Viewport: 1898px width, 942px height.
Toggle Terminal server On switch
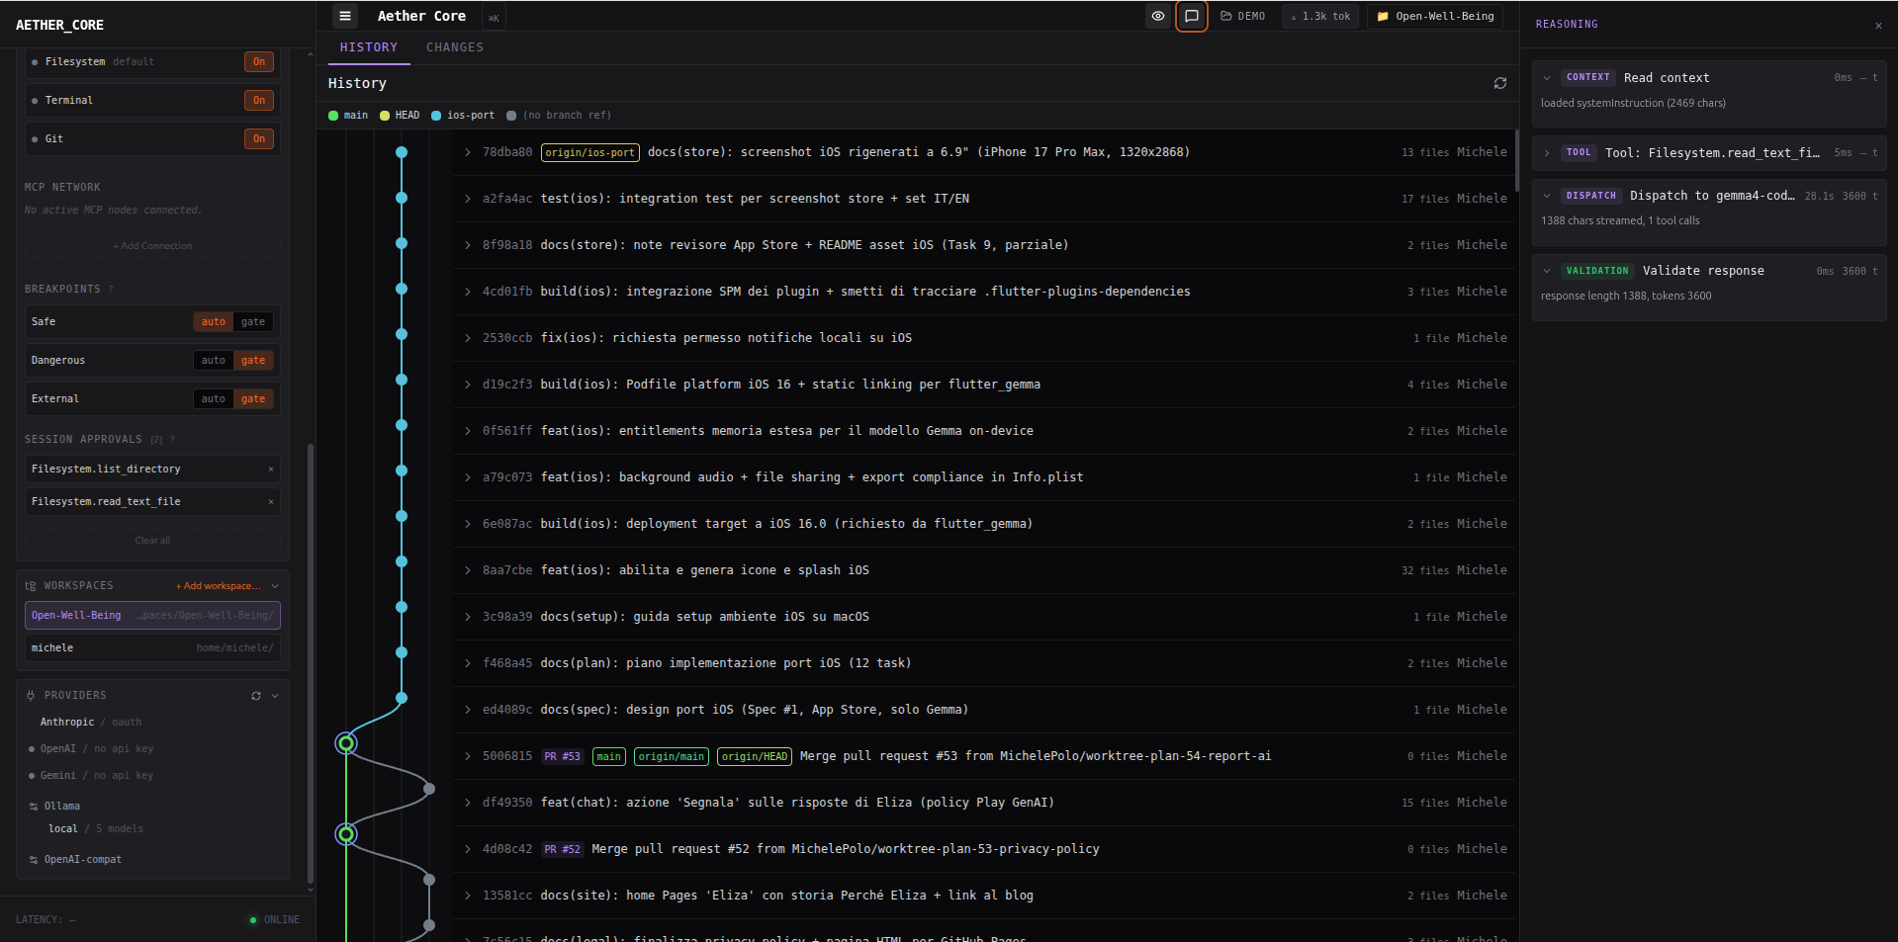(259, 100)
